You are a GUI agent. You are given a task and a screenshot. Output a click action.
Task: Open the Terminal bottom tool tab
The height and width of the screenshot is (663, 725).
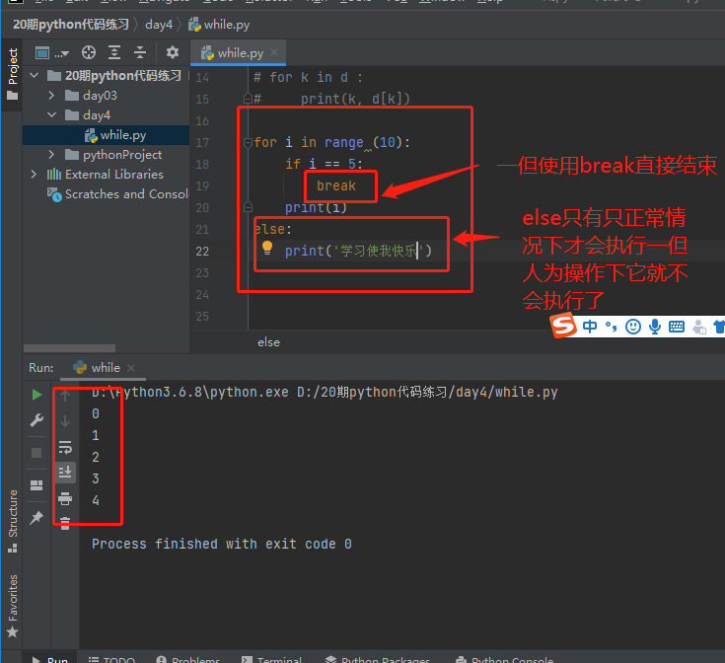click(x=272, y=659)
